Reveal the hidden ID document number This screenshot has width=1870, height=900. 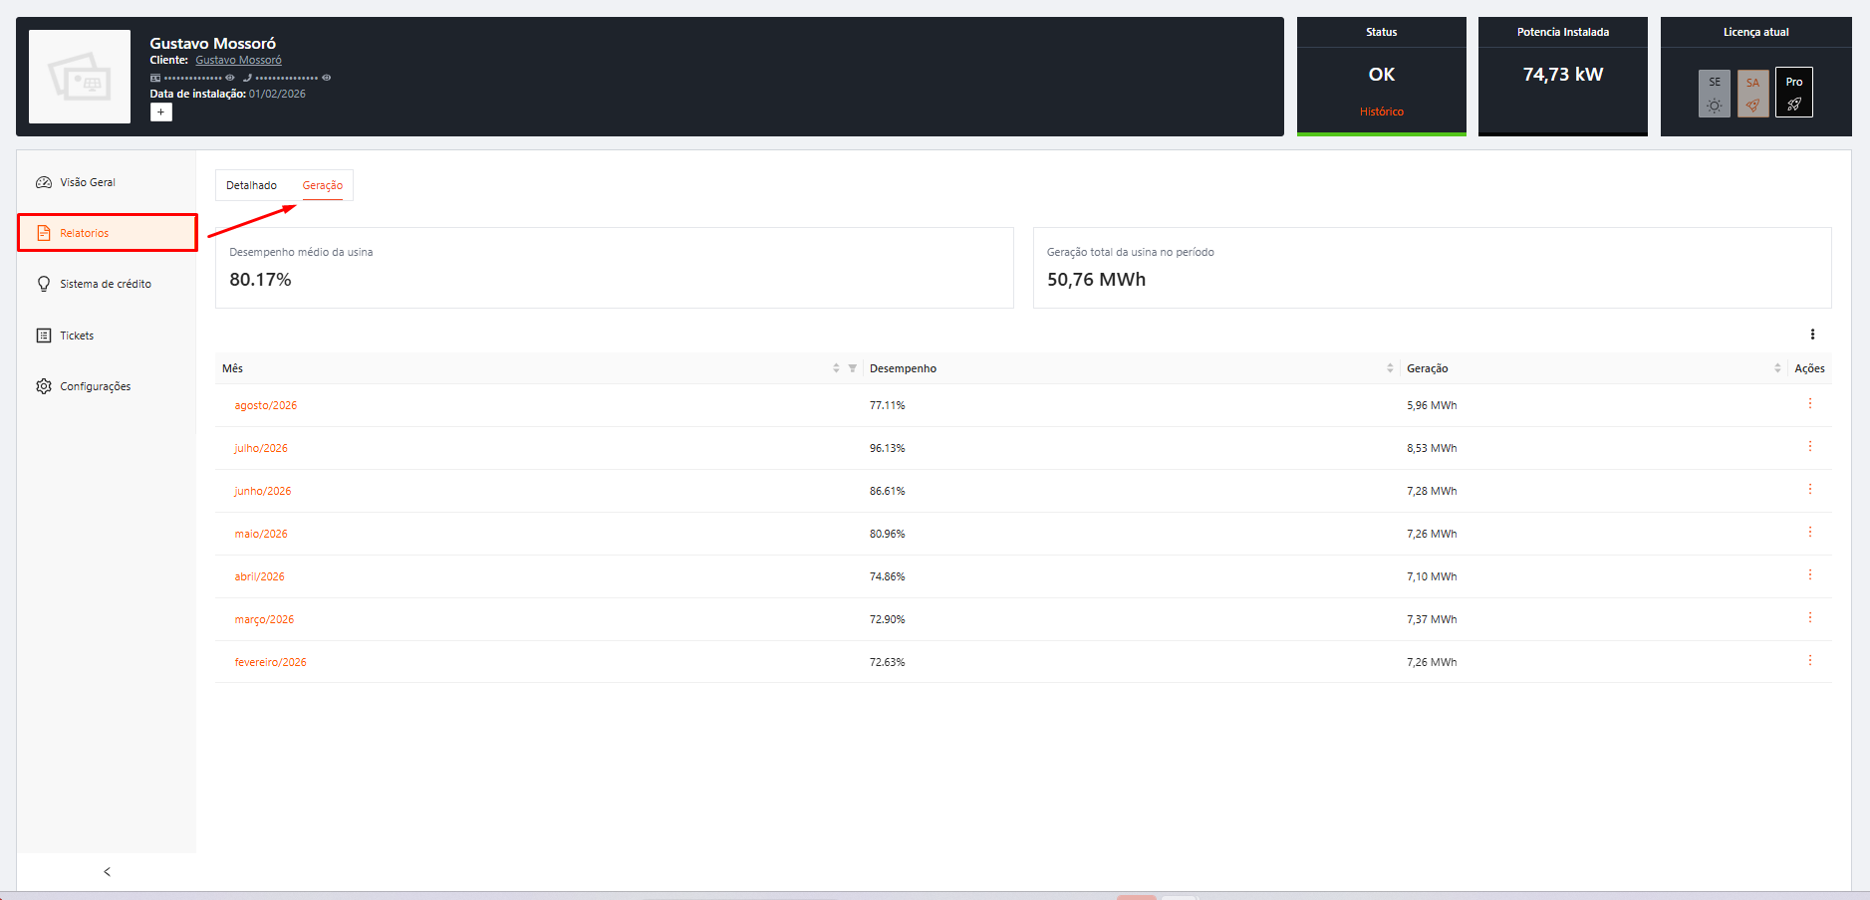230,78
